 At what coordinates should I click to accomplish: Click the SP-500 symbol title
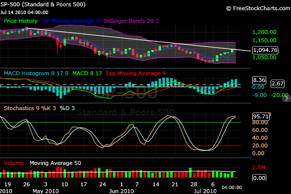pyautogui.click(x=43, y=4)
